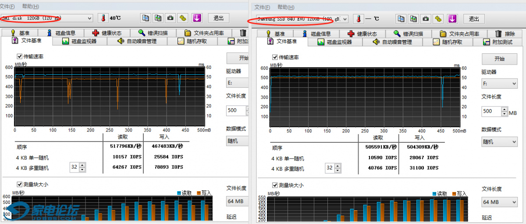Open 基准 tab in left window

19,33
